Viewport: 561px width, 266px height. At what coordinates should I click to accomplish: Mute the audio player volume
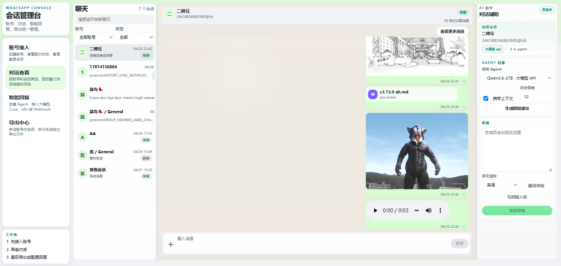click(429, 211)
